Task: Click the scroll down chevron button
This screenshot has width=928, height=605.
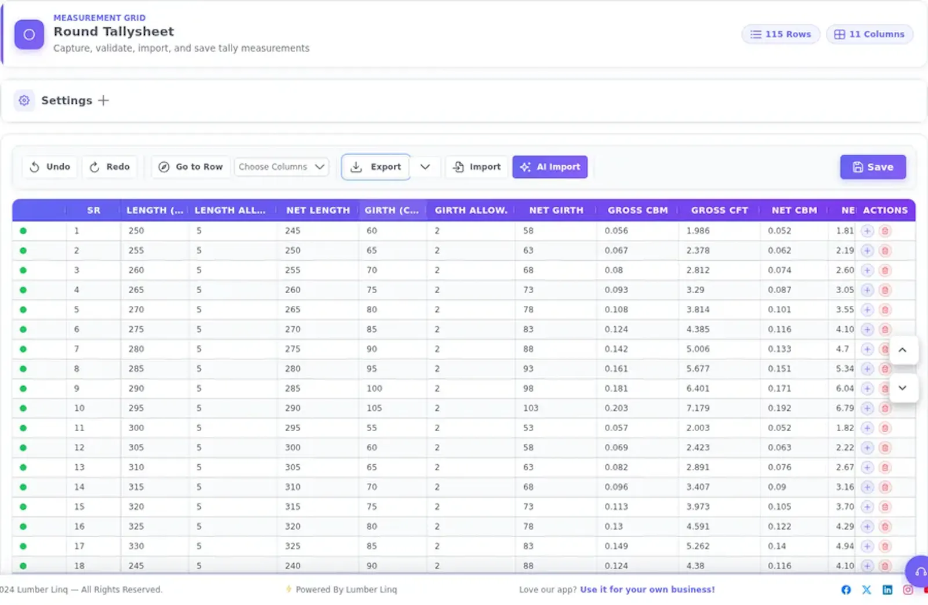Action: click(902, 388)
